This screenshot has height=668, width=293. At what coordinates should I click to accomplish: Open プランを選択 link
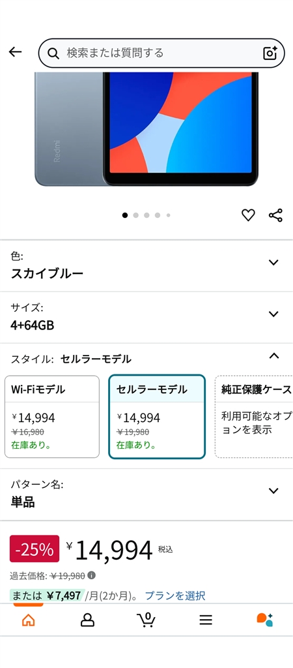[175, 596]
